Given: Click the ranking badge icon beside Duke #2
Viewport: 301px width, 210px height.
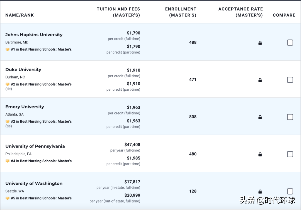Looking at the screenshot, I should click(8, 84).
